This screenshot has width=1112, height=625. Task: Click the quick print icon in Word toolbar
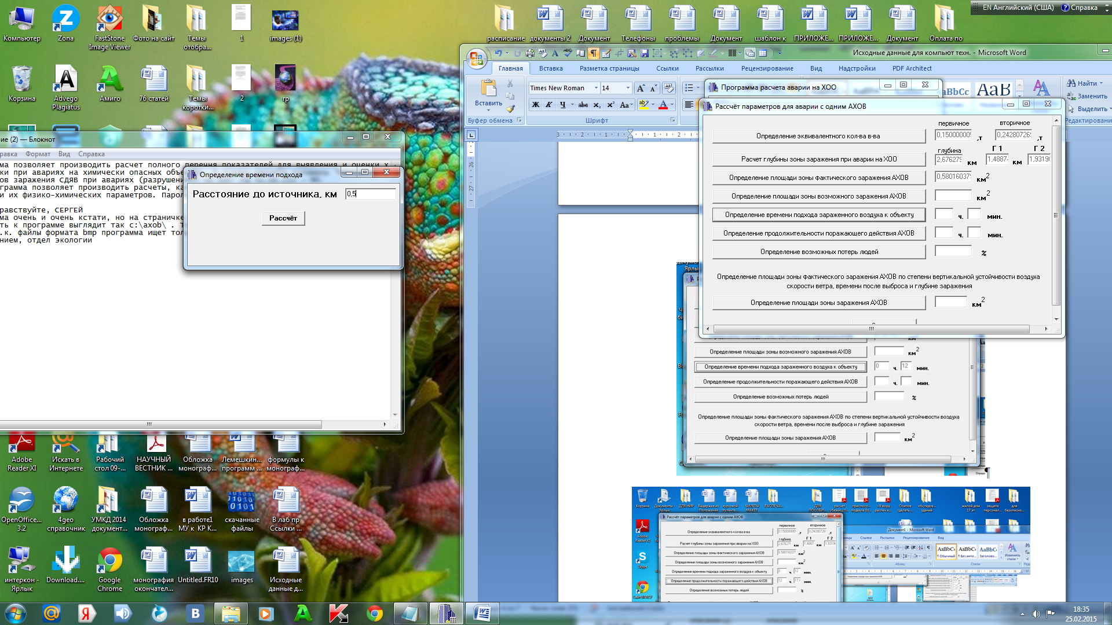[x=529, y=53]
